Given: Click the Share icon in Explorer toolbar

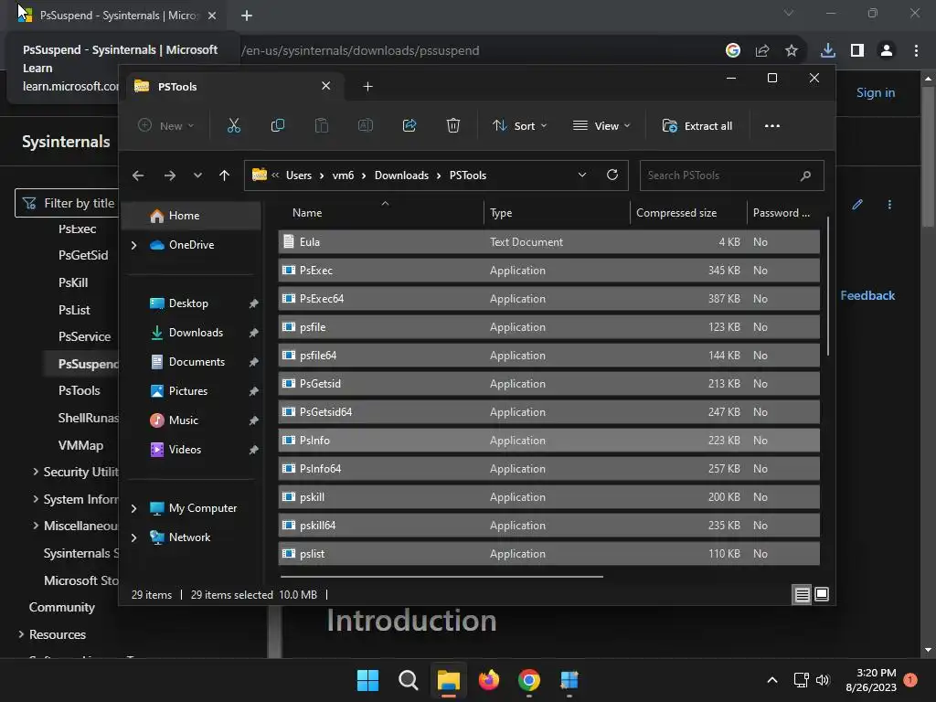Looking at the screenshot, I should 409,126.
